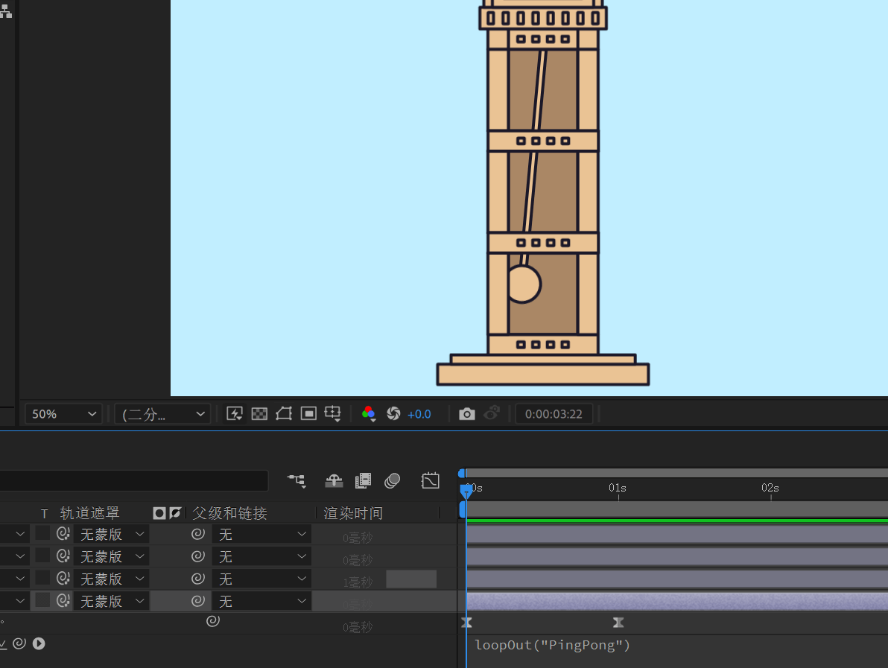The height and width of the screenshot is (668, 888).
Task: Click the track matte pick whip in selected fourth row
Action: pyautogui.click(x=63, y=600)
